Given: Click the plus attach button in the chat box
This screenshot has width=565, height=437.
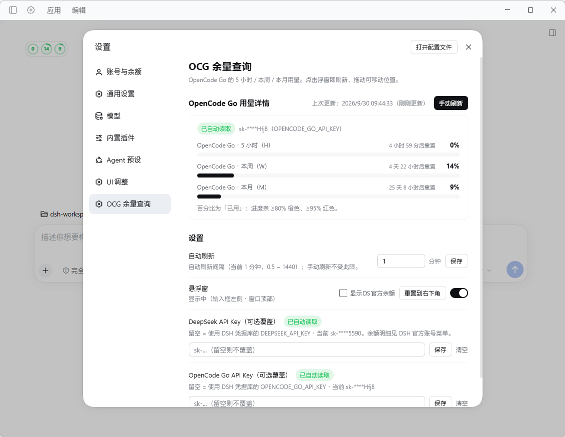Looking at the screenshot, I should pyautogui.click(x=45, y=270).
